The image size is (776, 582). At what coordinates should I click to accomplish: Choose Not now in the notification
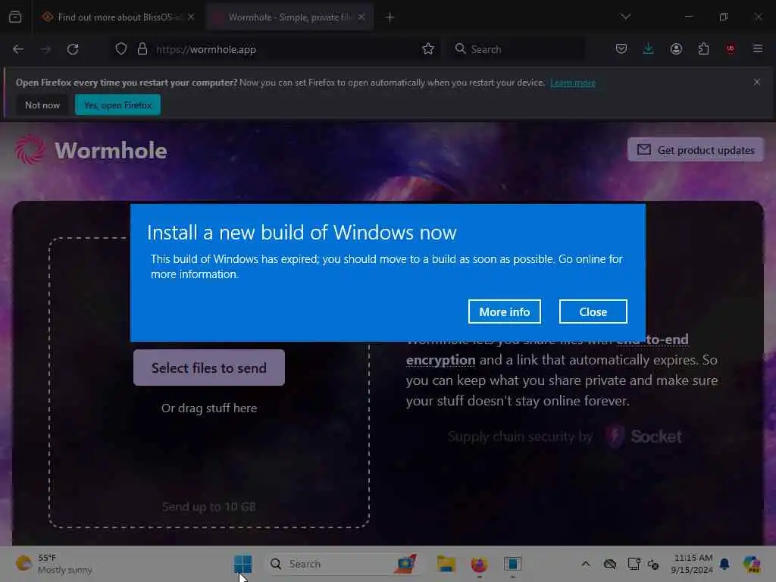coord(42,105)
